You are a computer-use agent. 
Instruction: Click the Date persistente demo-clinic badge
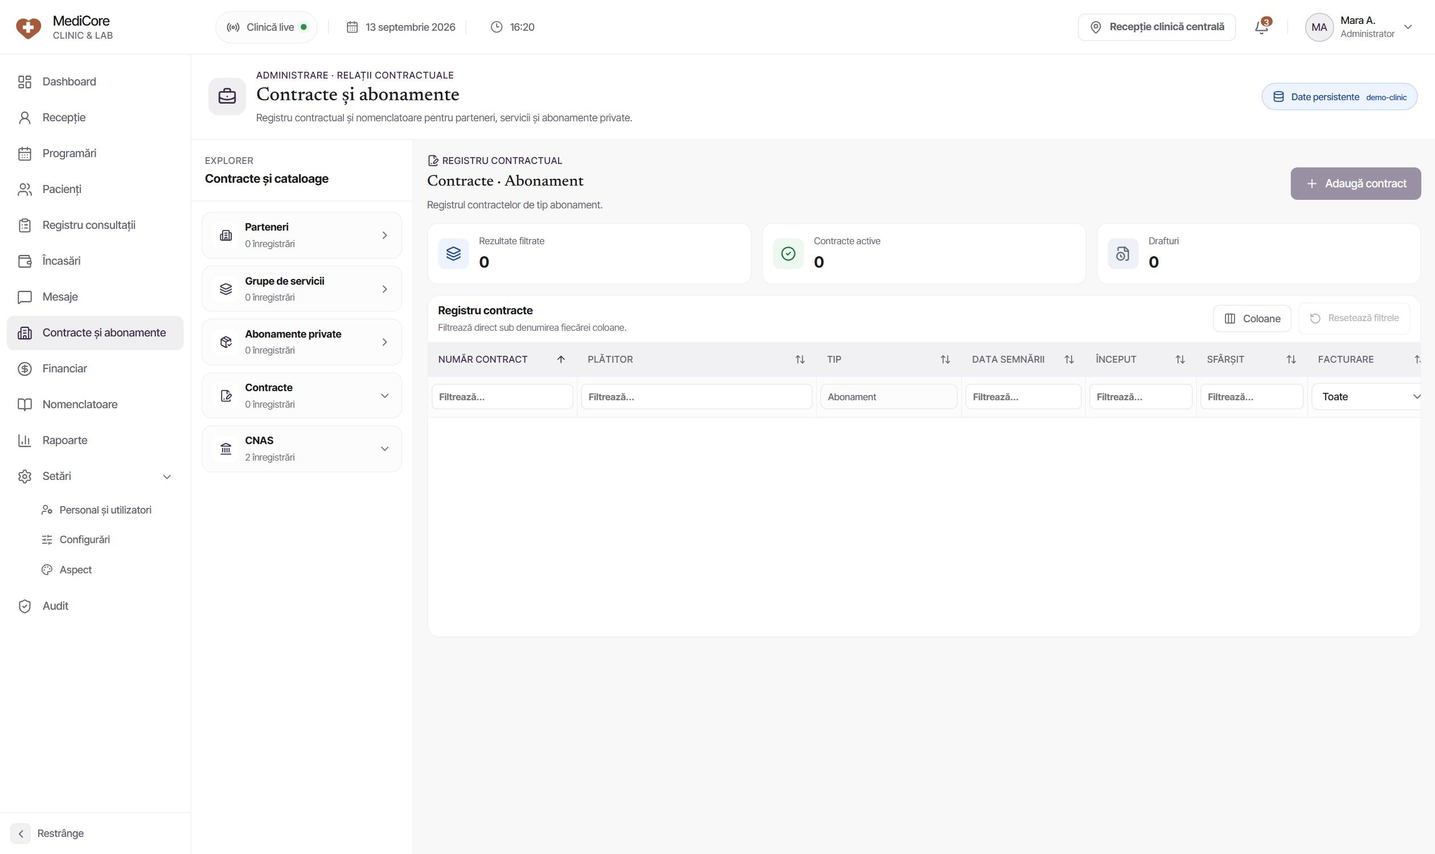(1339, 97)
